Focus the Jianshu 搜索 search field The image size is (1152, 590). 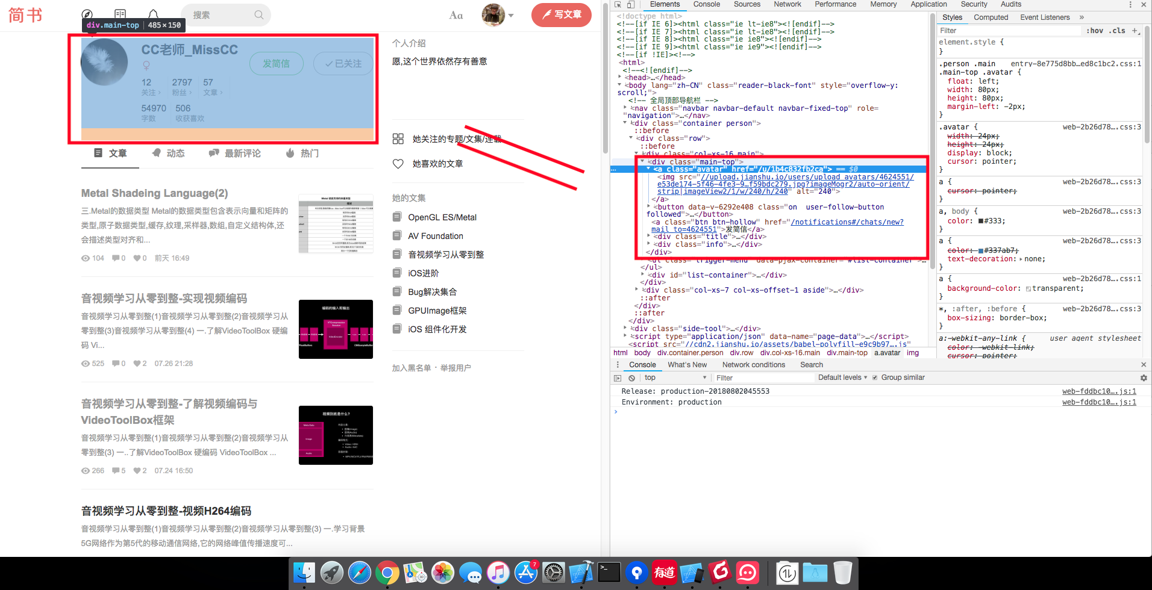(x=226, y=15)
